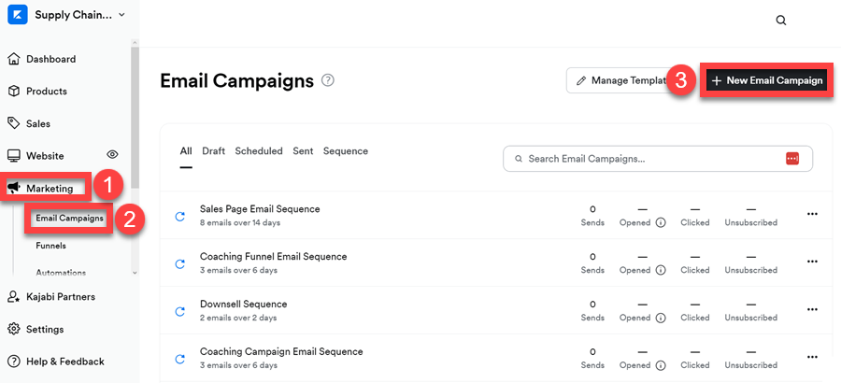The width and height of the screenshot is (841, 383).
Task: Click the red icon in search field
Action: [x=792, y=159]
